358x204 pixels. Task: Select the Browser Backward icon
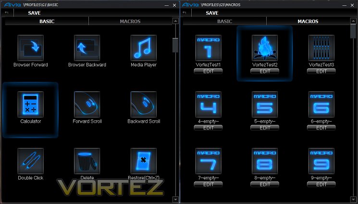(x=87, y=48)
